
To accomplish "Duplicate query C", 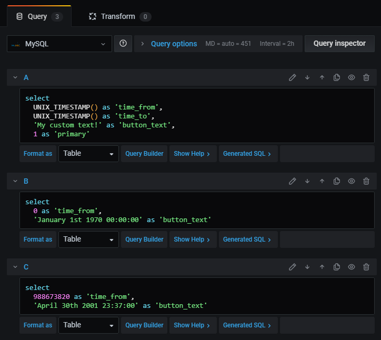I will [x=337, y=267].
